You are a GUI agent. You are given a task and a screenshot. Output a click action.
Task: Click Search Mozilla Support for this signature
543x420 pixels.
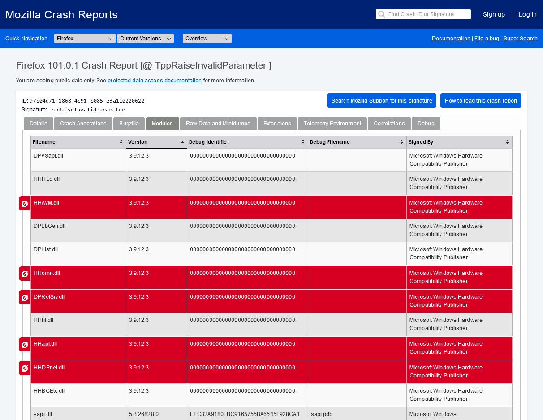click(x=382, y=101)
